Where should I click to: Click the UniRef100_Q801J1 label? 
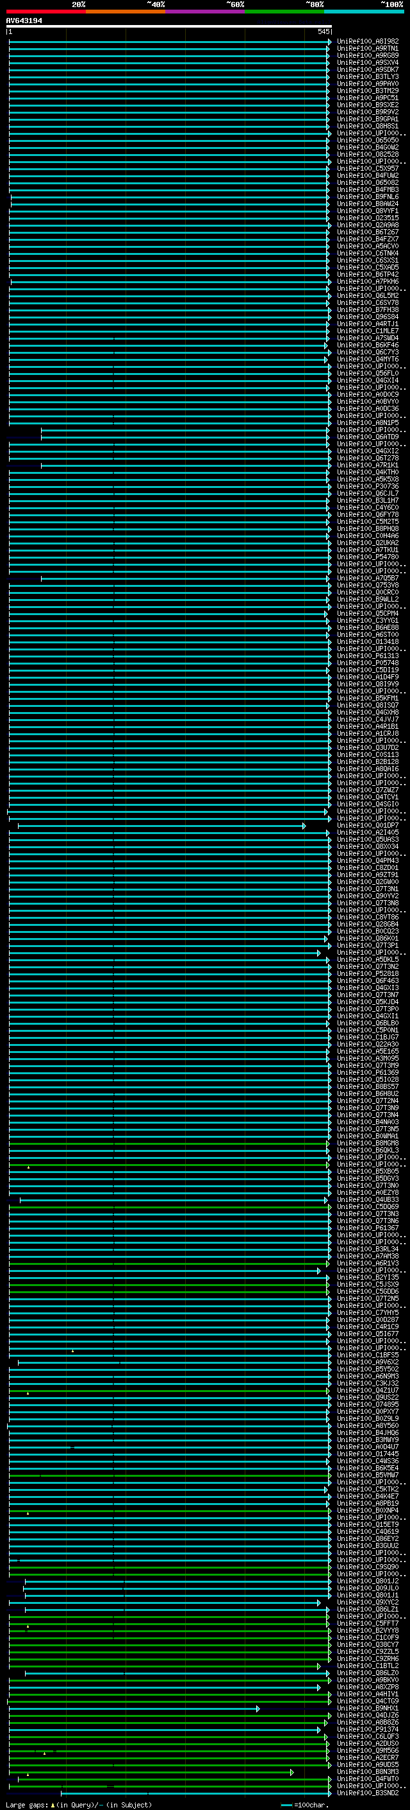[368, 1595]
